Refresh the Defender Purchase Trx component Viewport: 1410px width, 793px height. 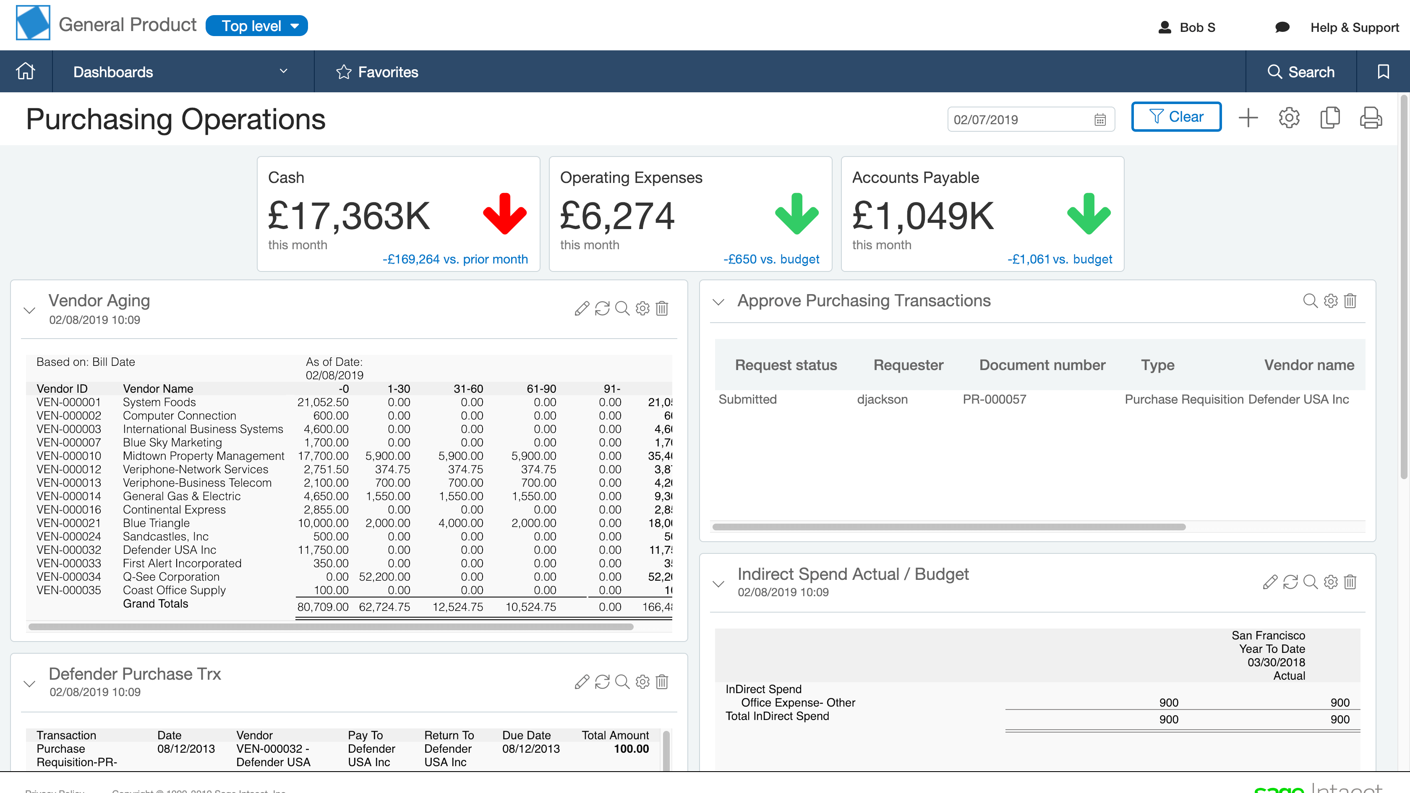[602, 682]
